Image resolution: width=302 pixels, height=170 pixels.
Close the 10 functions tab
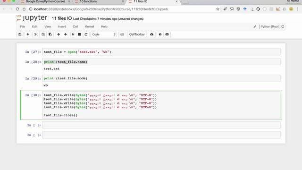(x=123, y=1)
